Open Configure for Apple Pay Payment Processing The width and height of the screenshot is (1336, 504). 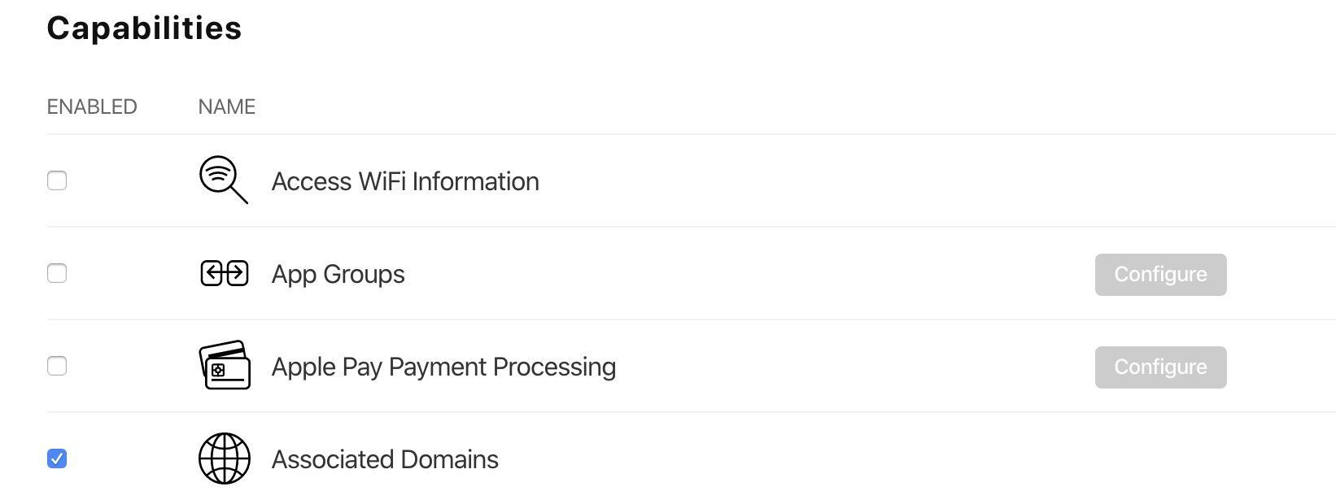pos(1160,367)
